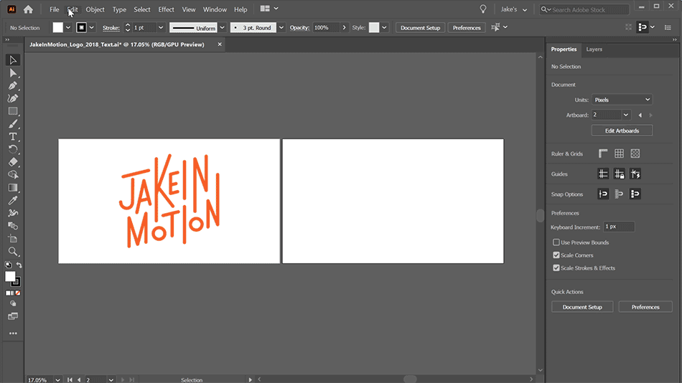Toggle show guides icon
This screenshot has height=383, width=682.
point(603,174)
